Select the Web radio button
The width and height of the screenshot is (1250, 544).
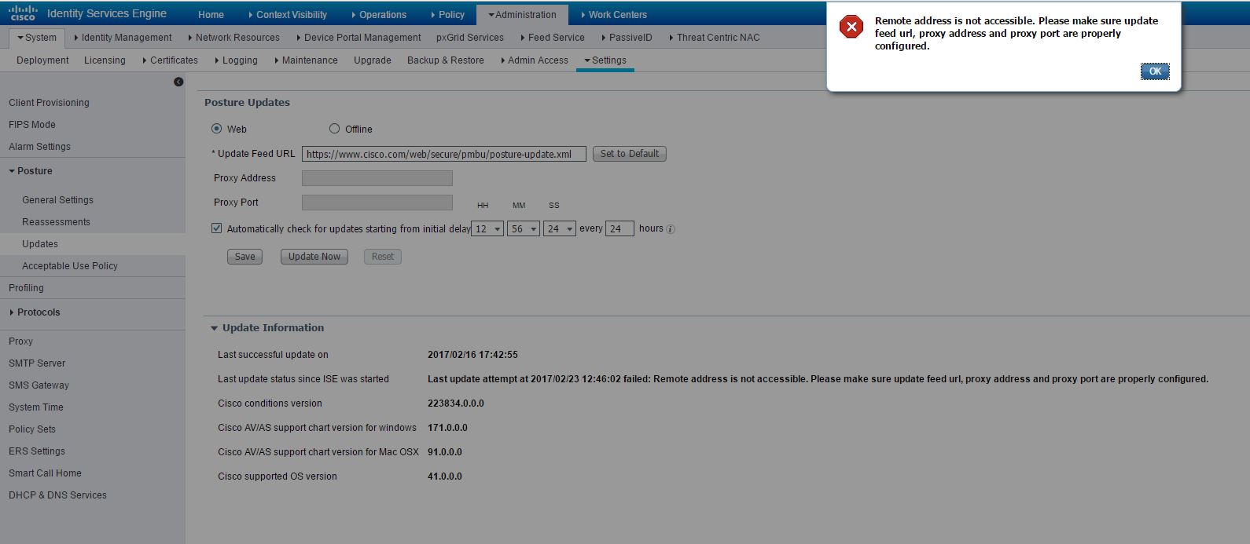coord(216,129)
